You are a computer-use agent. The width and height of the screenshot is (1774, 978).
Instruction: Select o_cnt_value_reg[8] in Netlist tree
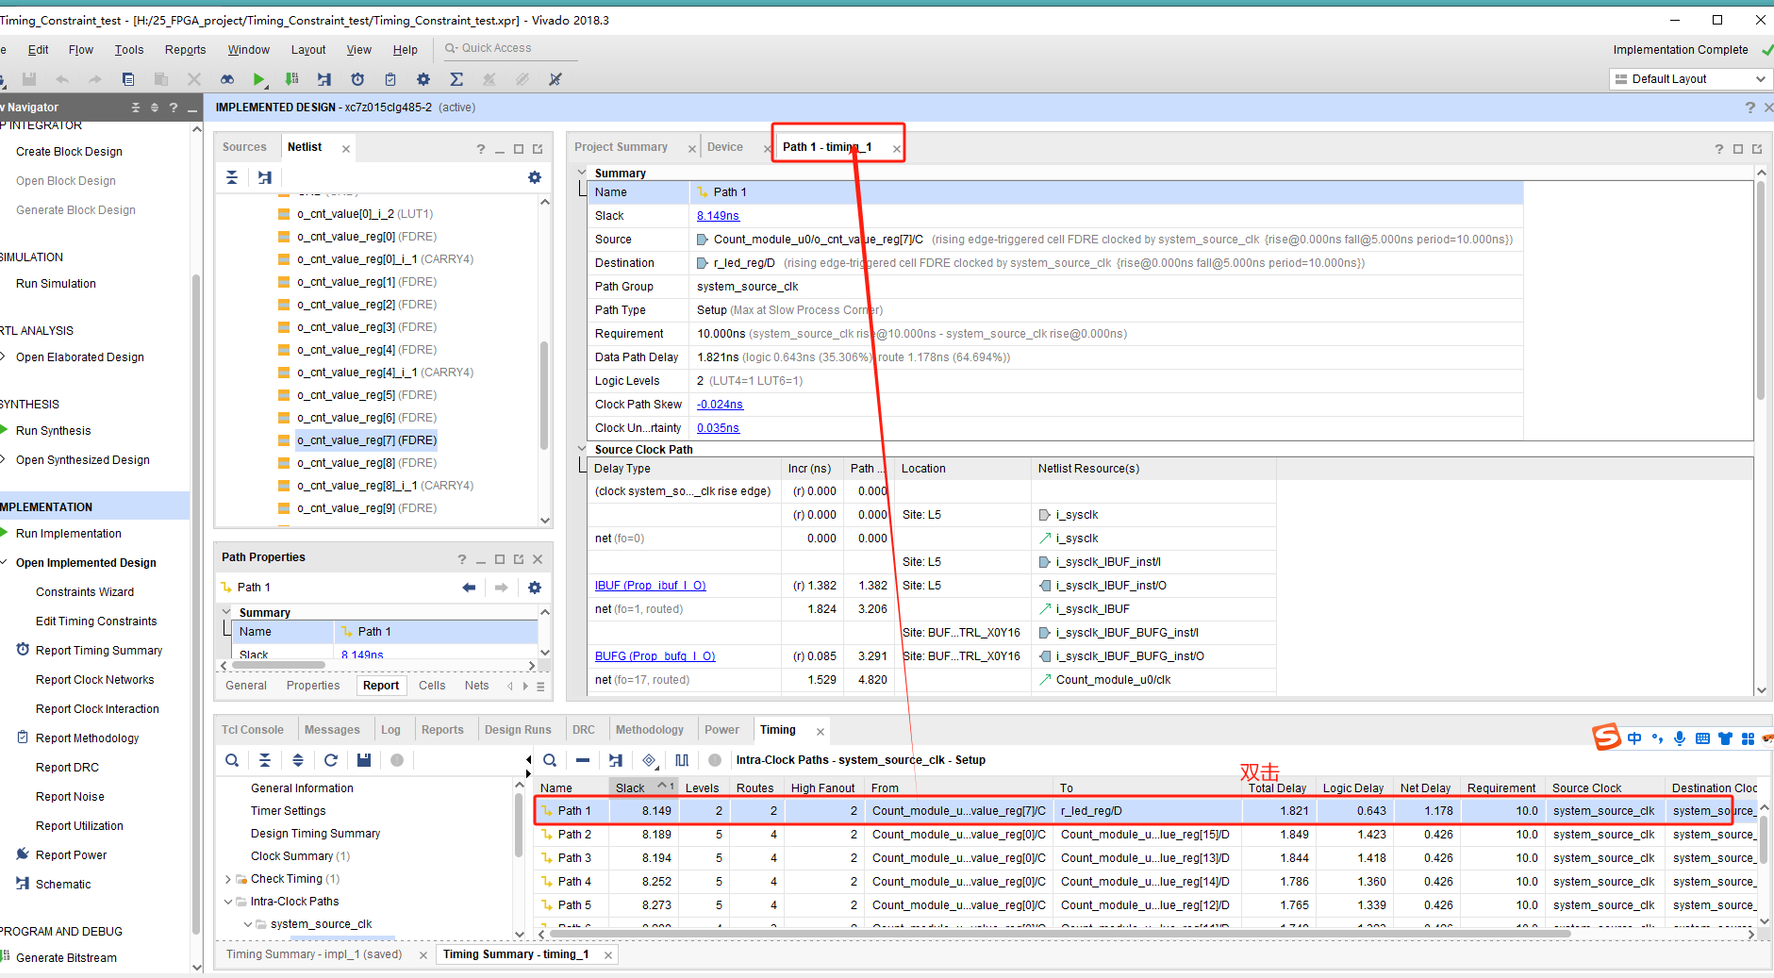click(x=367, y=463)
